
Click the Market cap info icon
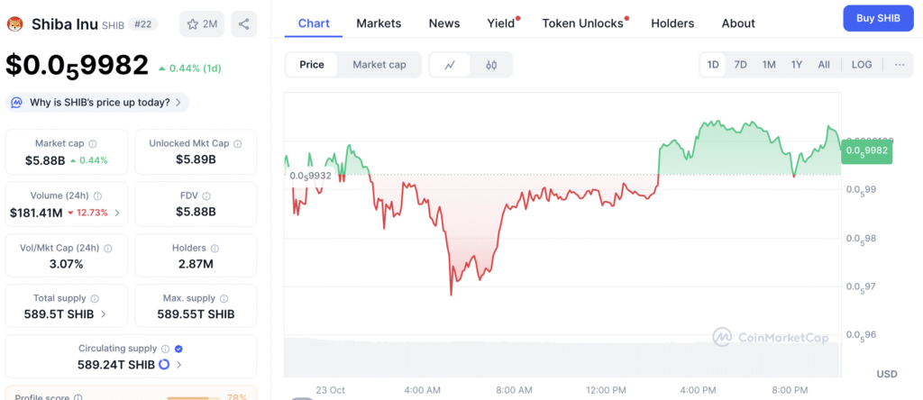pos(93,144)
